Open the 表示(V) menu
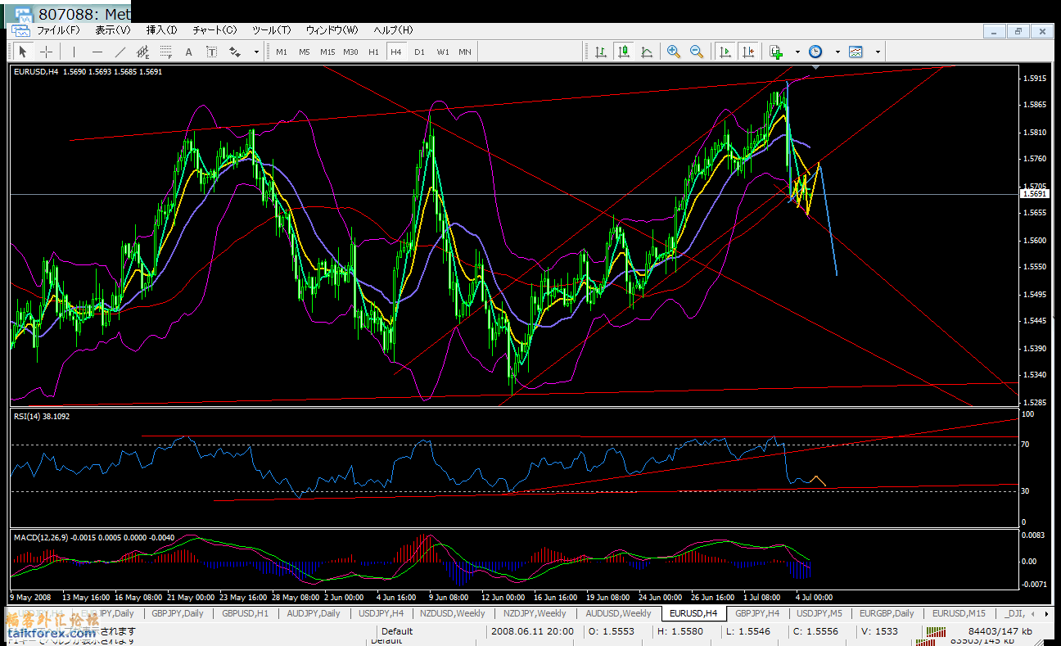Viewport: 1061px width, 646px height. 113,30
